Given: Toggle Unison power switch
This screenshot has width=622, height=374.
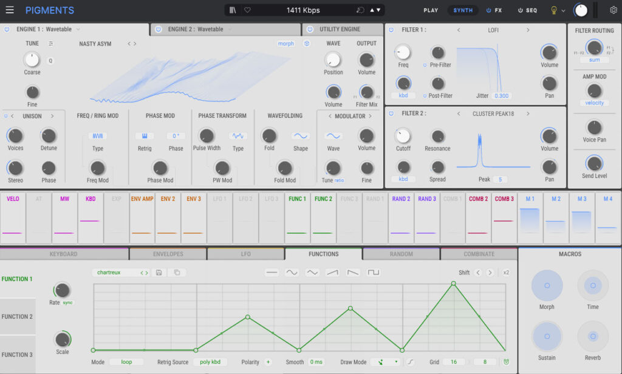Looking at the screenshot, I should point(5,116).
